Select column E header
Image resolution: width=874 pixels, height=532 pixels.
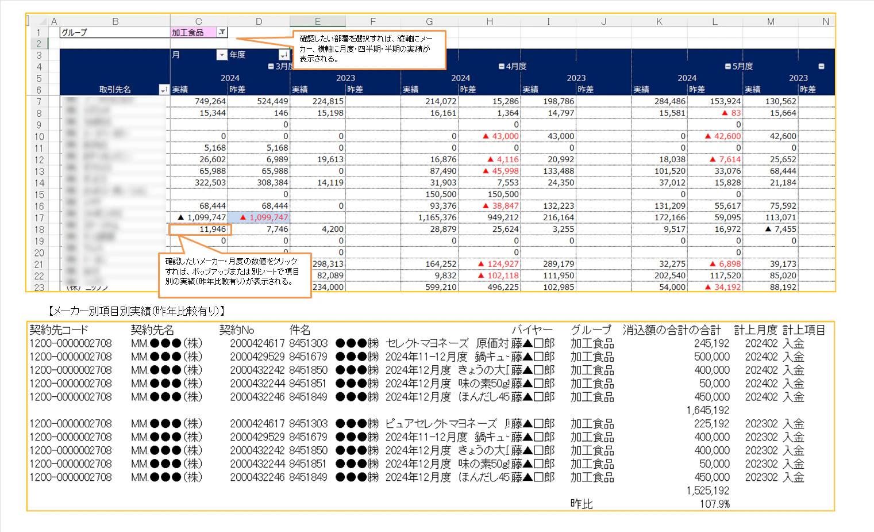coord(317,21)
